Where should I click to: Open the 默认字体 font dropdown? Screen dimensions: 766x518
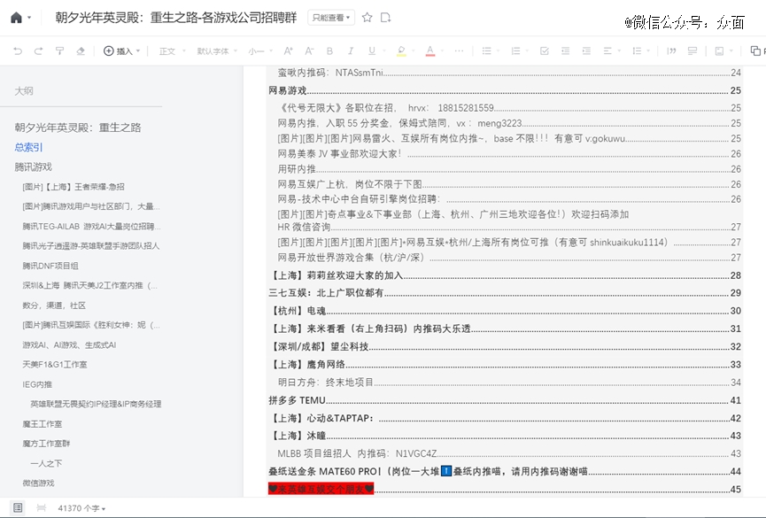[x=217, y=50]
